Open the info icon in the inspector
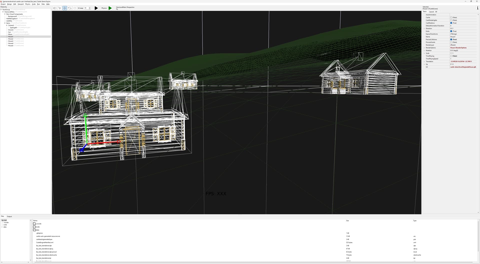 pyautogui.click(x=477, y=8)
